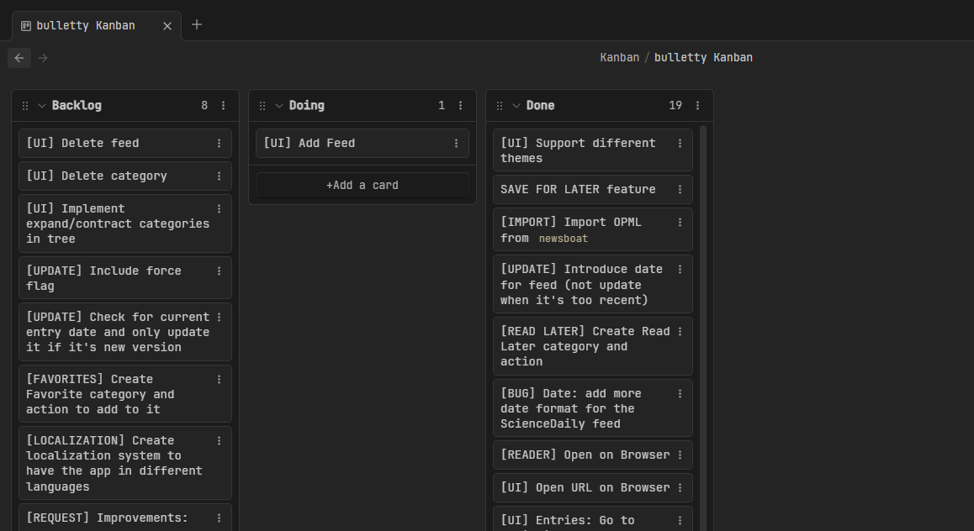Close the bulletty Kanban tab
This screenshot has width=974, height=531.
point(167,26)
